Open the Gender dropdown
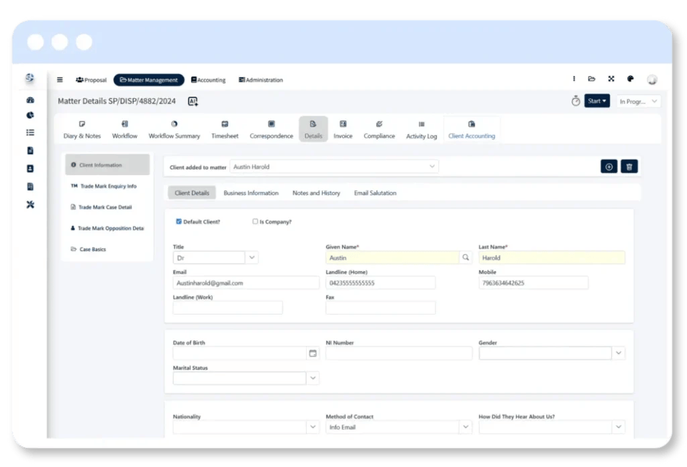This screenshot has height=467, width=687. pyautogui.click(x=618, y=353)
